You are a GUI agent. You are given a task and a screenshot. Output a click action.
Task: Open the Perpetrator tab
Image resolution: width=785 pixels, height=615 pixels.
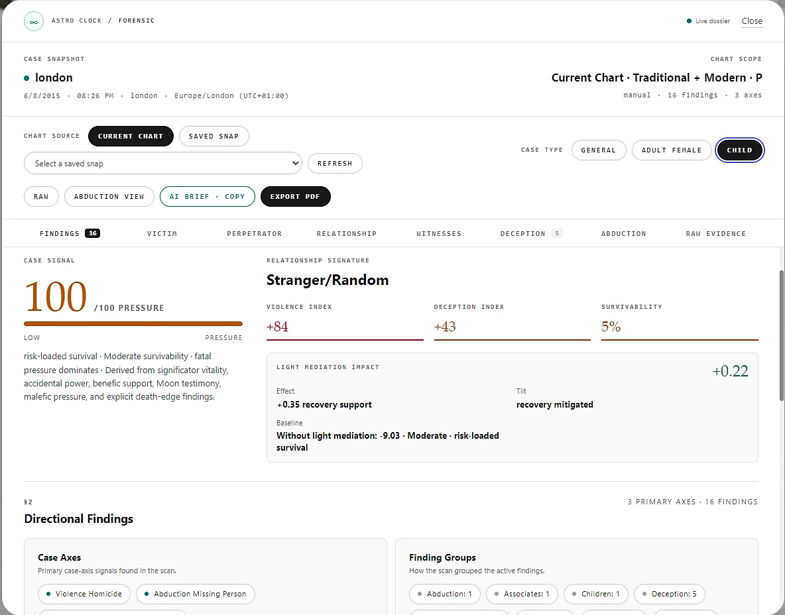point(254,234)
